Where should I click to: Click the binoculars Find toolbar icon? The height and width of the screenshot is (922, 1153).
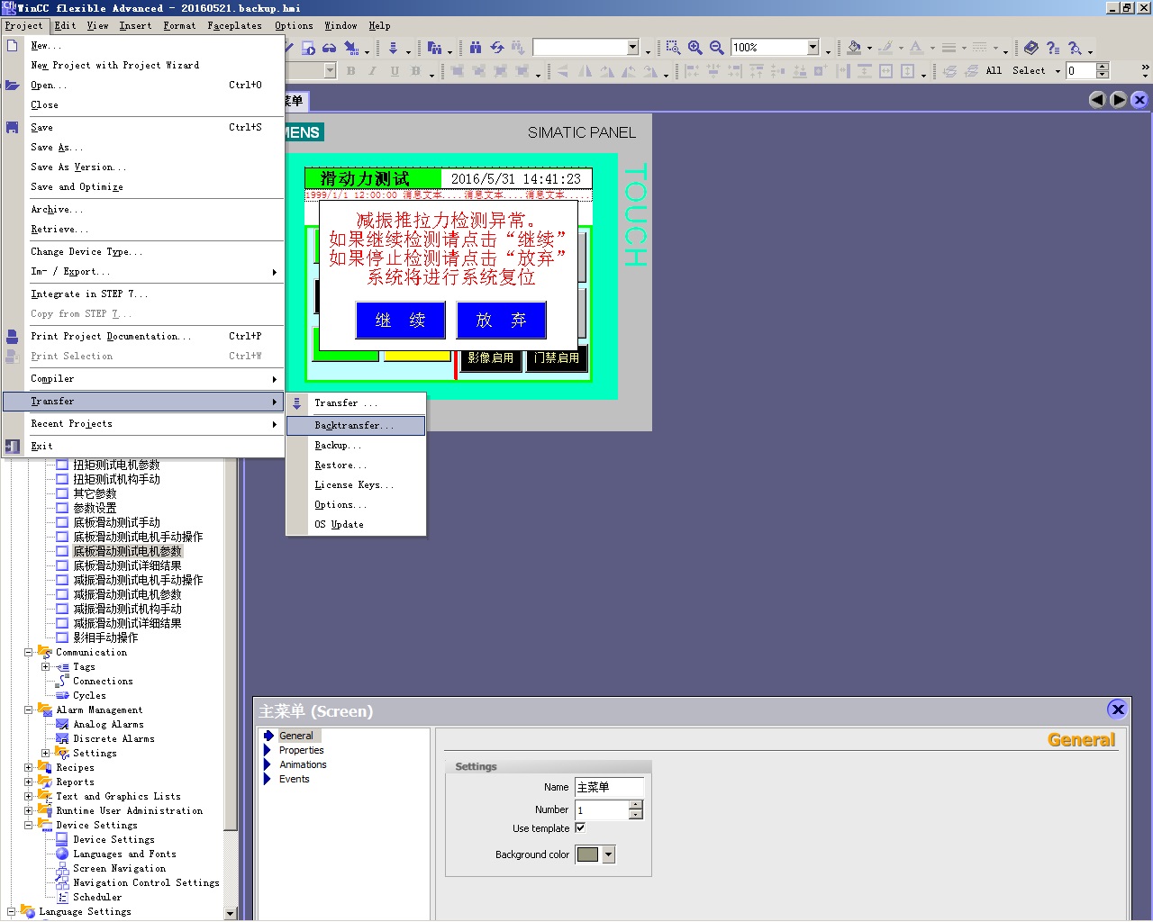475,47
